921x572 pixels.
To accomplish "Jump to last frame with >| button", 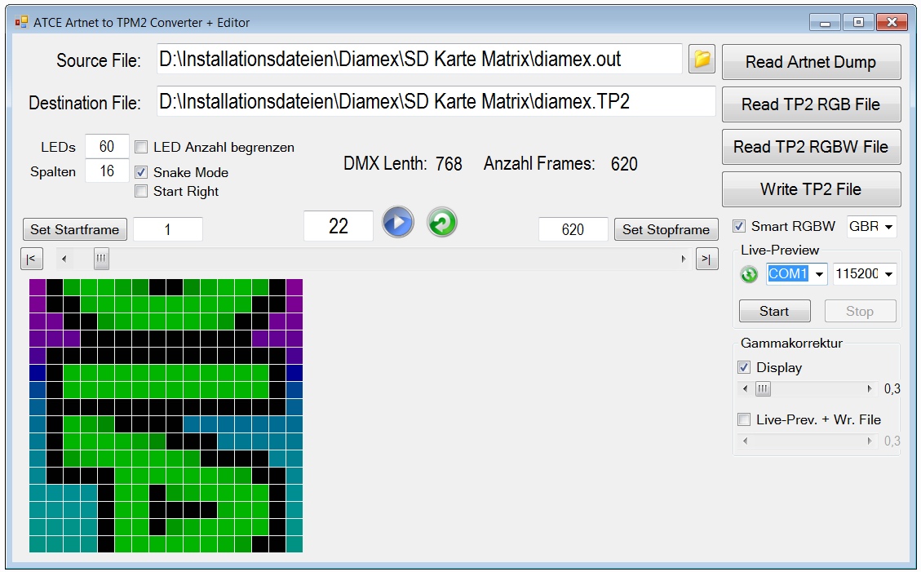I will pyautogui.click(x=707, y=259).
